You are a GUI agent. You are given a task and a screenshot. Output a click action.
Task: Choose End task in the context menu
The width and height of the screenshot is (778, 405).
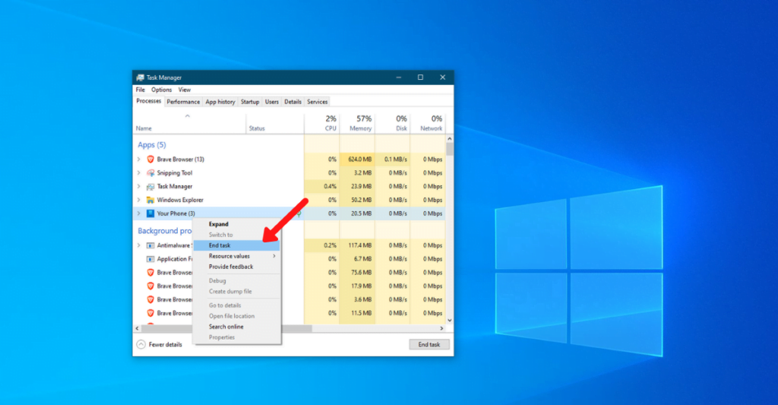[237, 245]
